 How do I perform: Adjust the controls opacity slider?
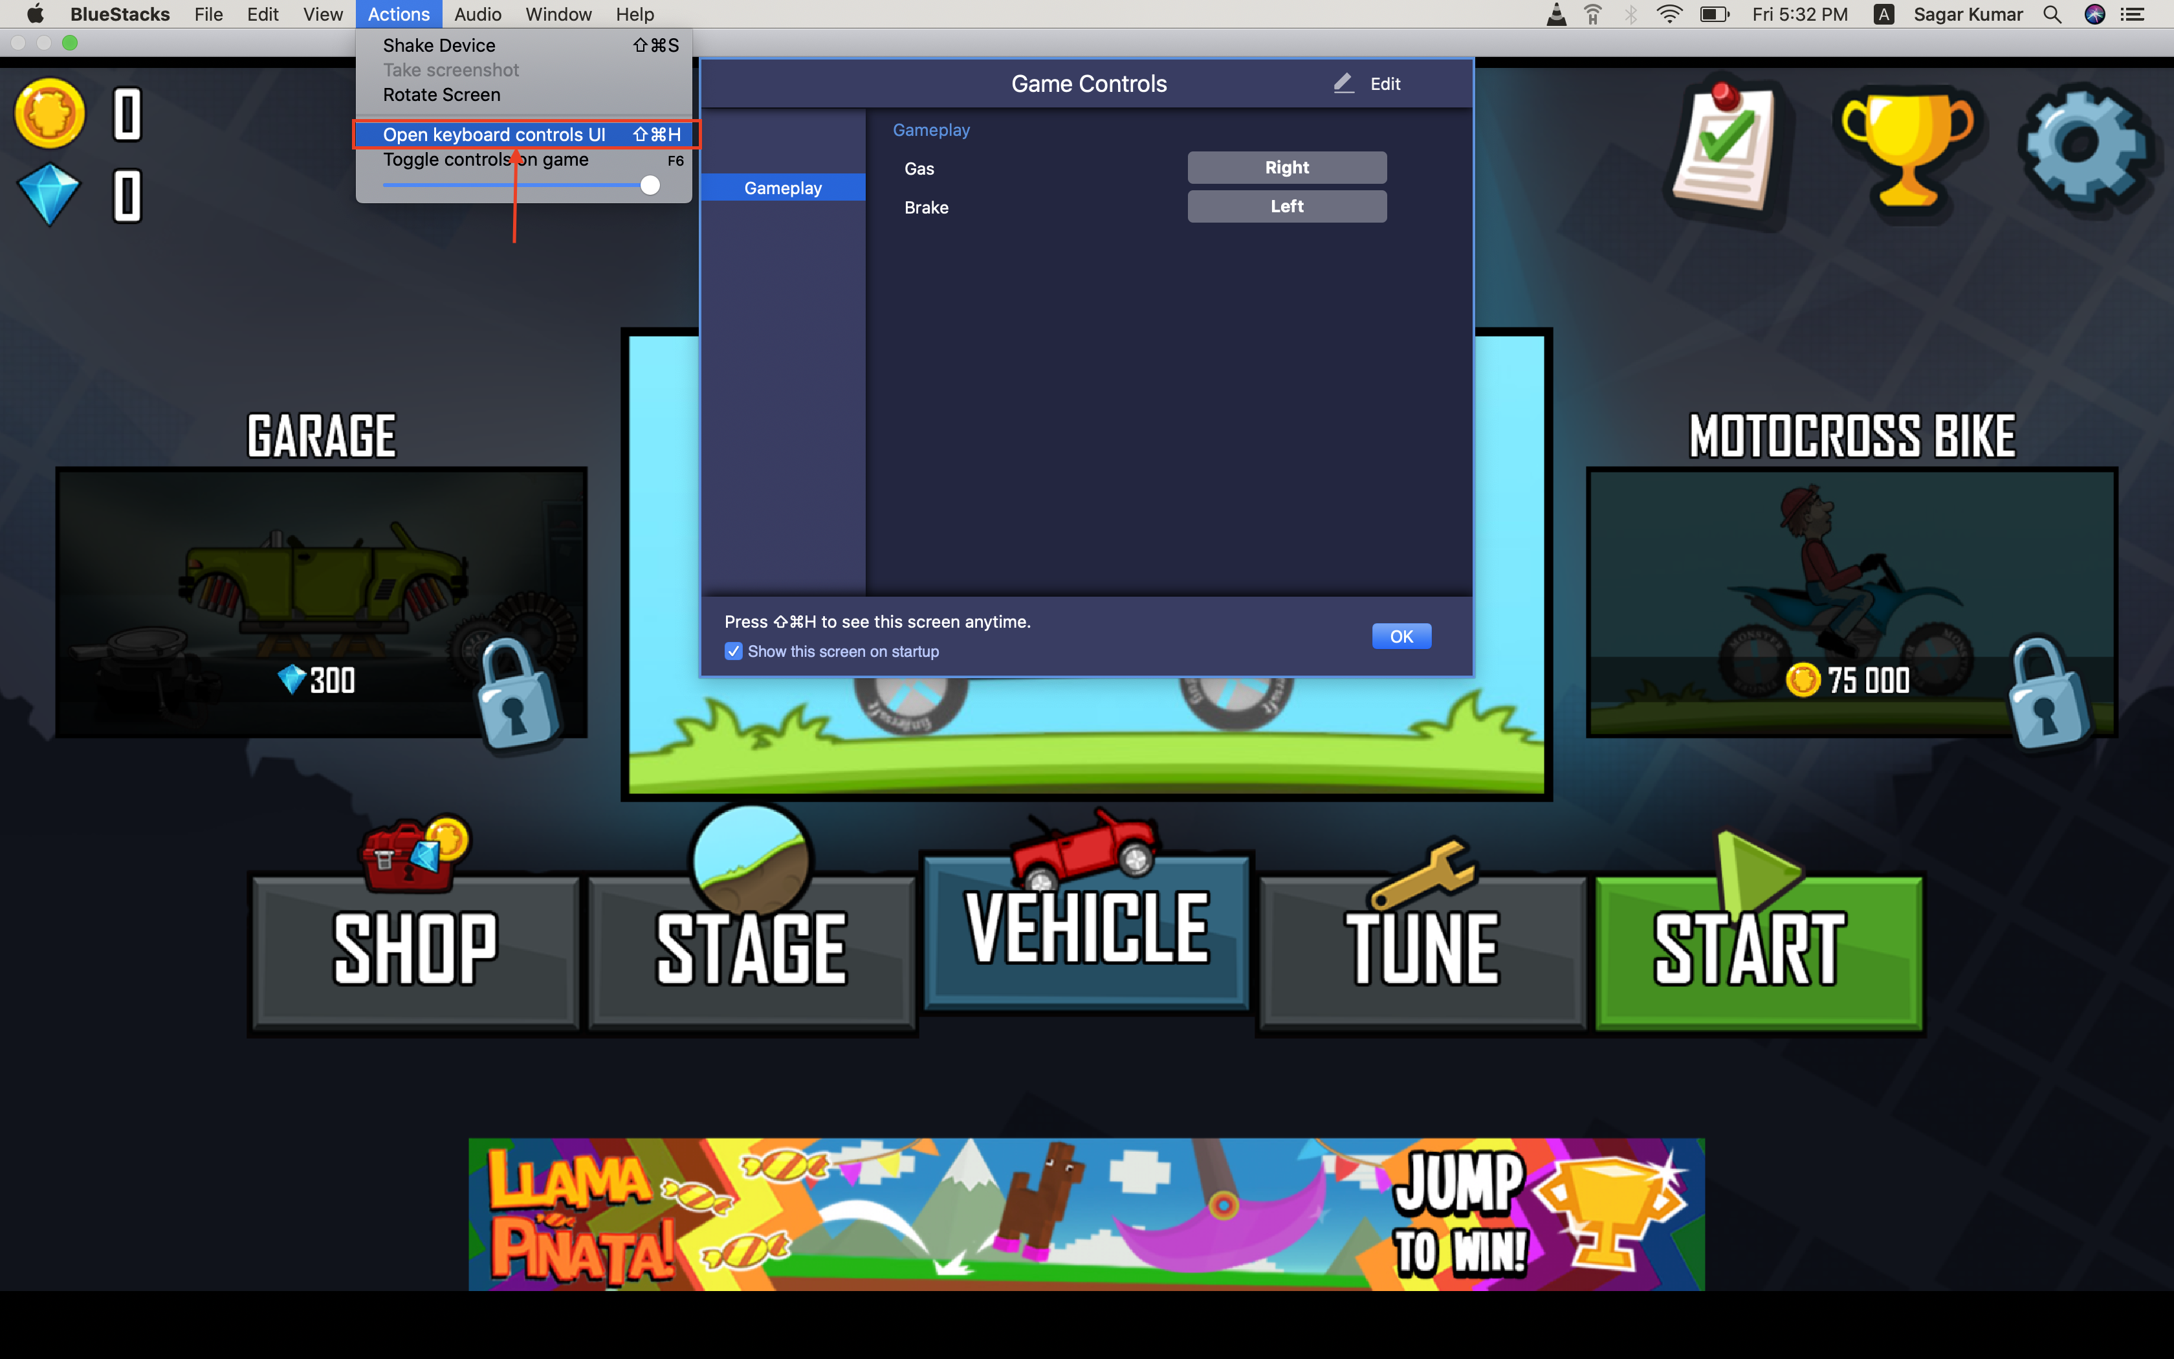coord(650,185)
